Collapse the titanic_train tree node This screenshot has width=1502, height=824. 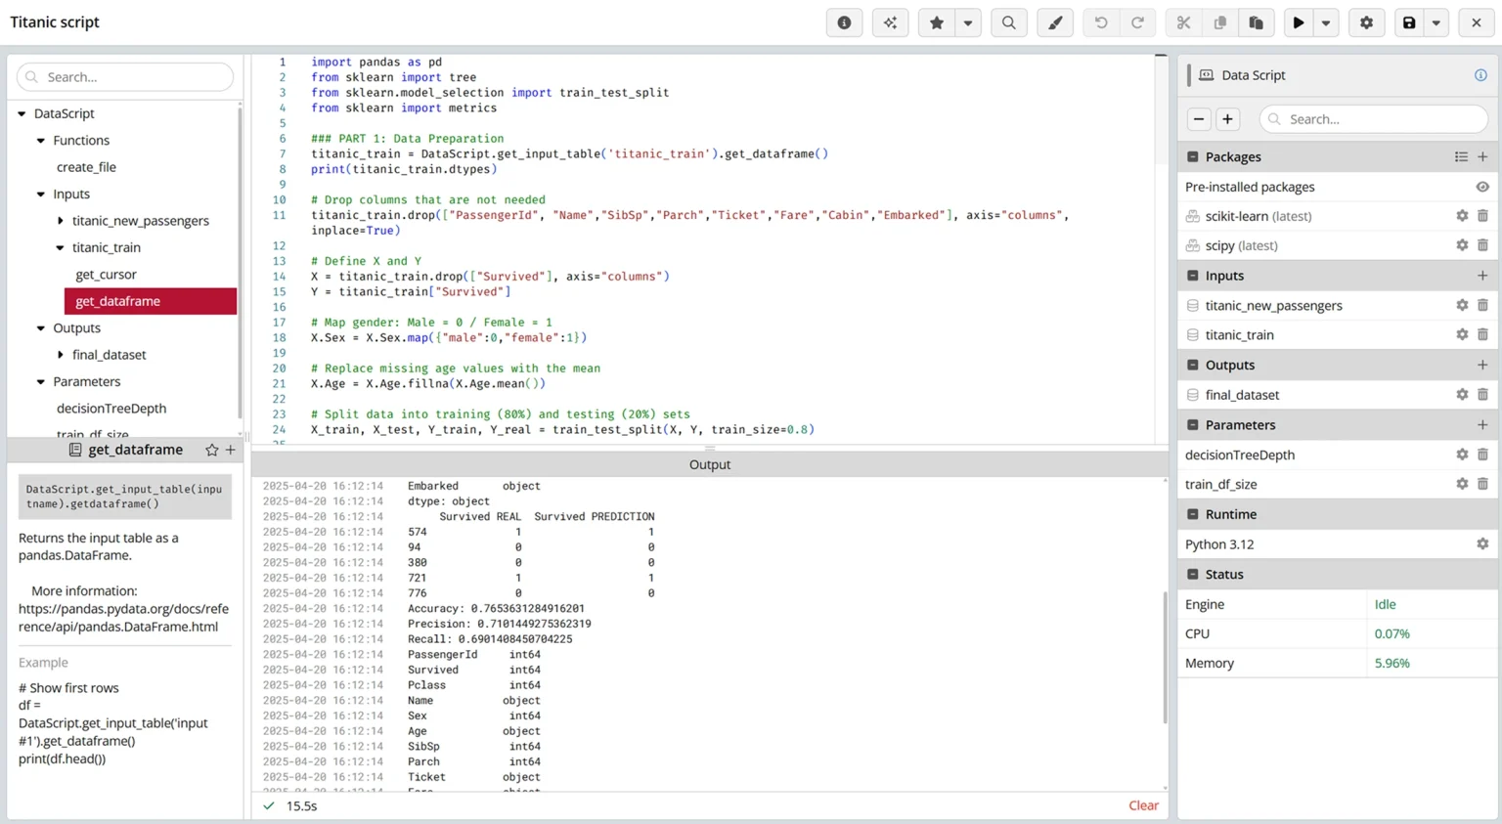coord(61,247)
